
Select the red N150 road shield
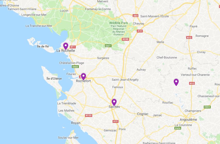(89, 115)
